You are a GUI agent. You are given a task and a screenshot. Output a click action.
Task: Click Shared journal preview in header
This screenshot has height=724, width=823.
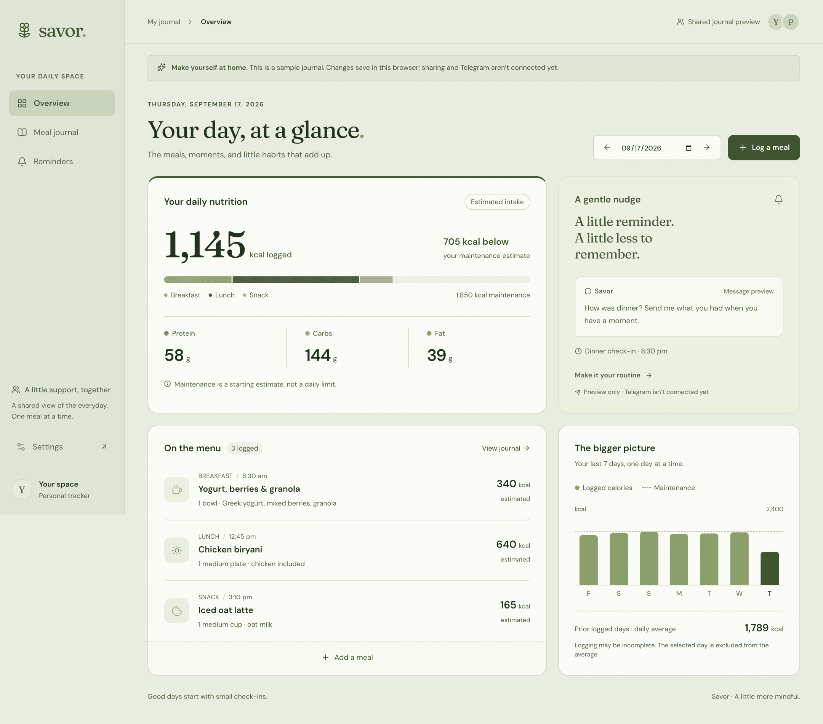pyautogui.click(x=718, y=22)
